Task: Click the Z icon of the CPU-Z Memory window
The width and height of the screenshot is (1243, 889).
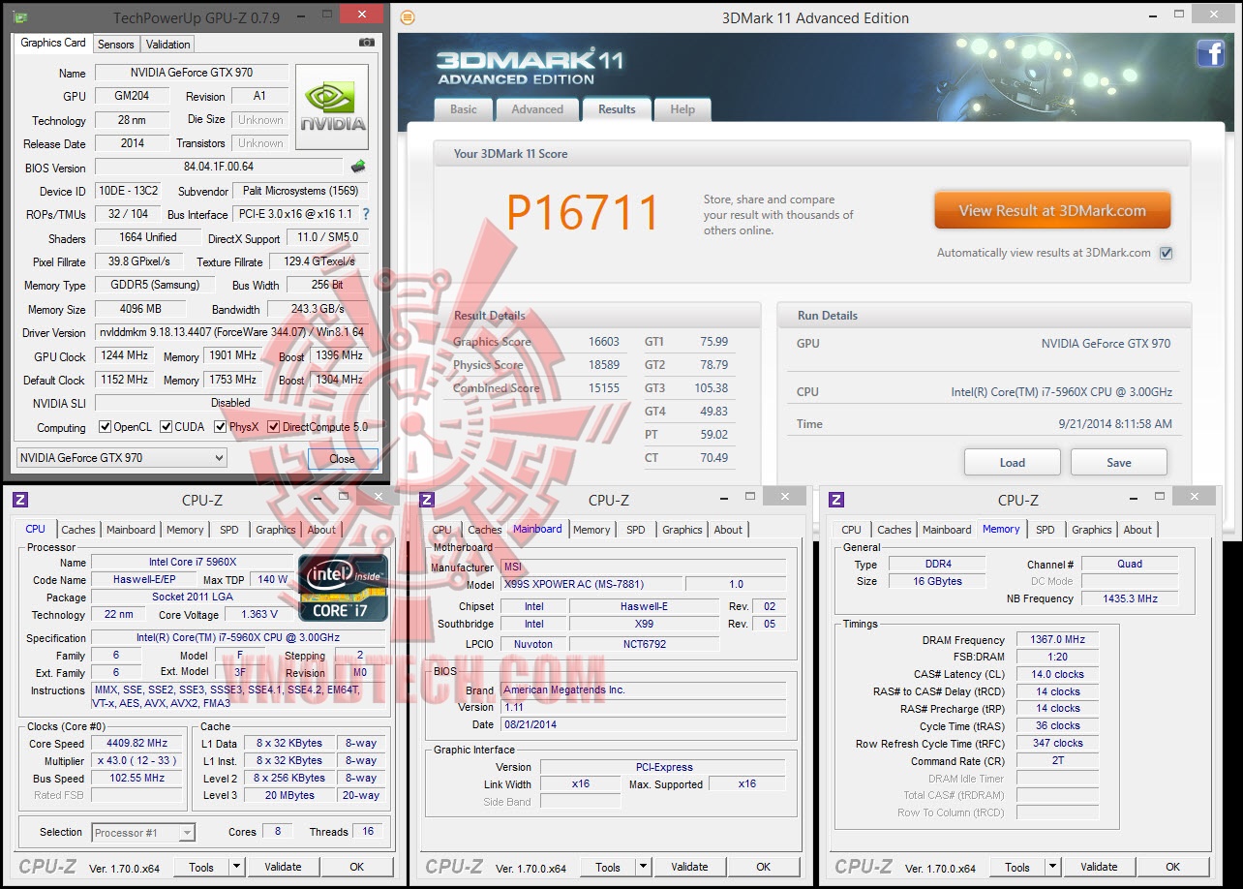Action: pyautogui.click(x=836, y=500)
